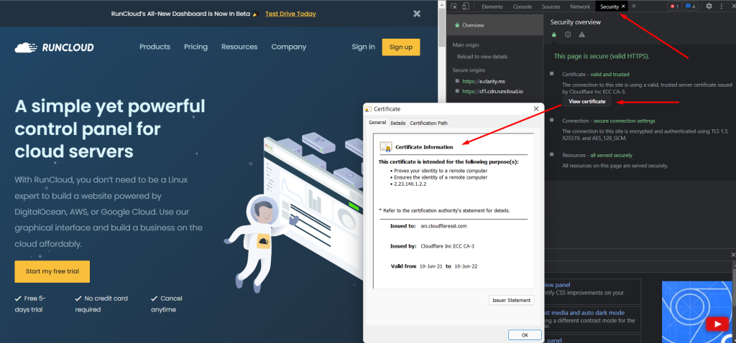Click the 'Proves your identity to a remote computer' line
This screenshot has height=343, width=736.
tap(441, 171)
